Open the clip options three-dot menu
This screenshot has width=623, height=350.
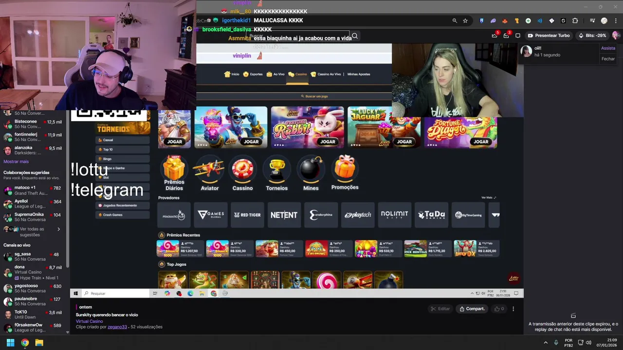point(513,309)
